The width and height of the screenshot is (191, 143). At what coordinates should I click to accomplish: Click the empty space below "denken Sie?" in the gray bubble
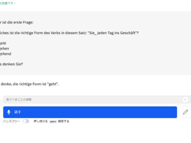[x=95, y=71]
